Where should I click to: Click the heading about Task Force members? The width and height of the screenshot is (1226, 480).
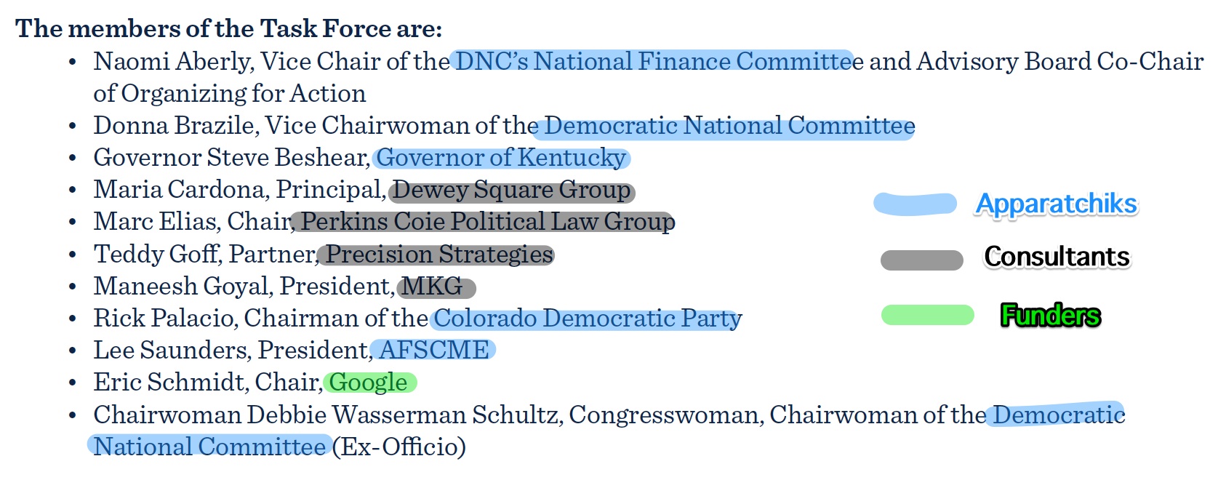[x=228, y=28]
